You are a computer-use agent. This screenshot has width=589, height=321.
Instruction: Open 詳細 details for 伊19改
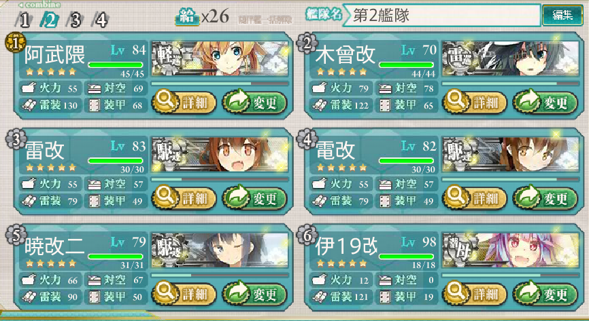click(475, 294)
